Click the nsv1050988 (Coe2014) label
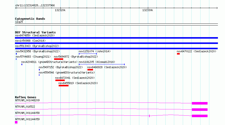 [30, 41]
